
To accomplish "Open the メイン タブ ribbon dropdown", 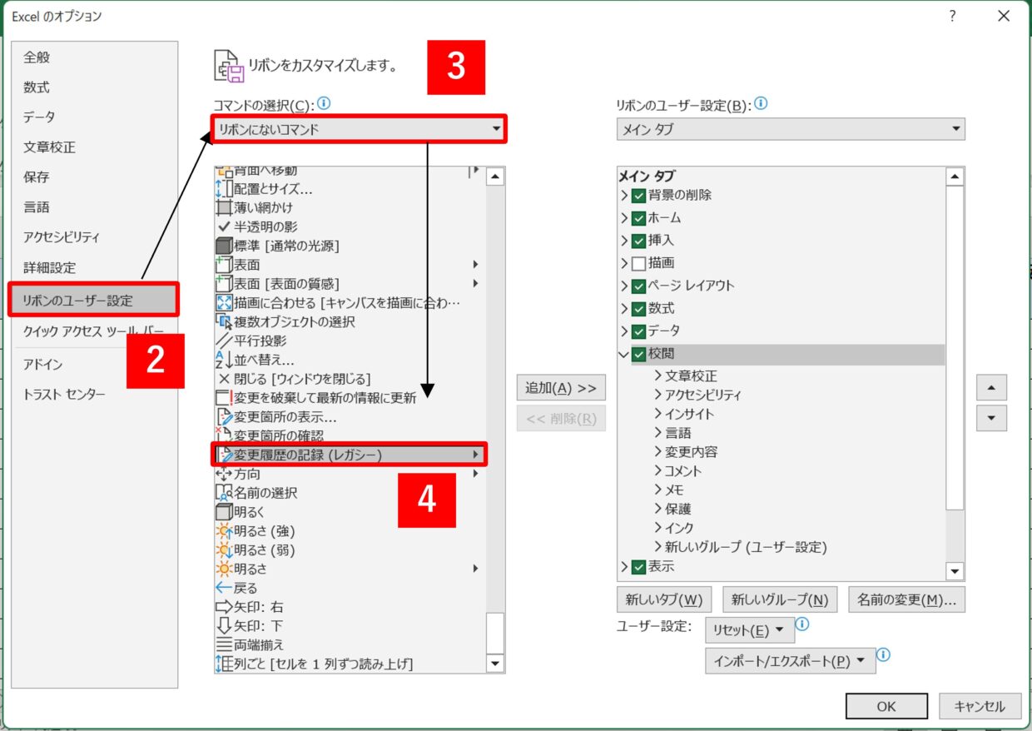I will click(x=790, y=129).
